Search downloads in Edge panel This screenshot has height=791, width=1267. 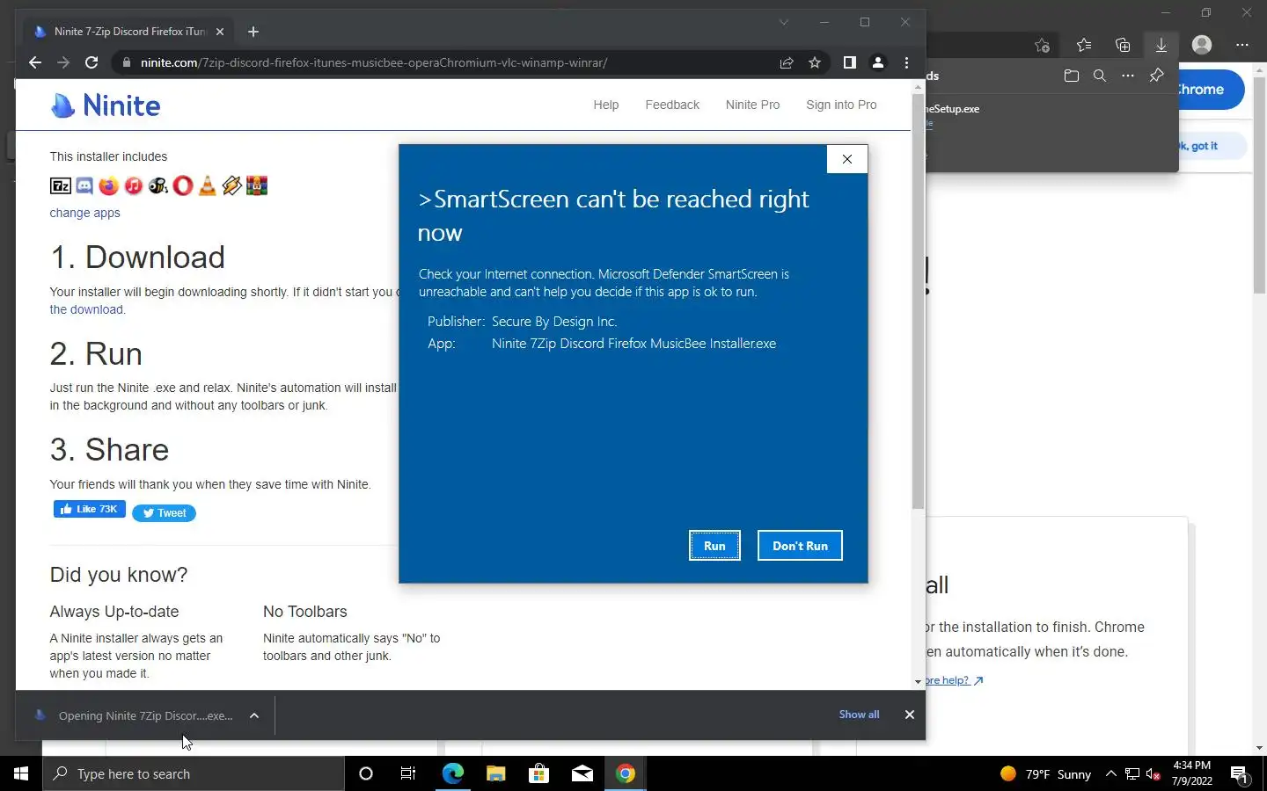point(1100,76)
